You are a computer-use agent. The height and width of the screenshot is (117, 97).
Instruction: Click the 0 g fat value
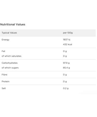65,51
